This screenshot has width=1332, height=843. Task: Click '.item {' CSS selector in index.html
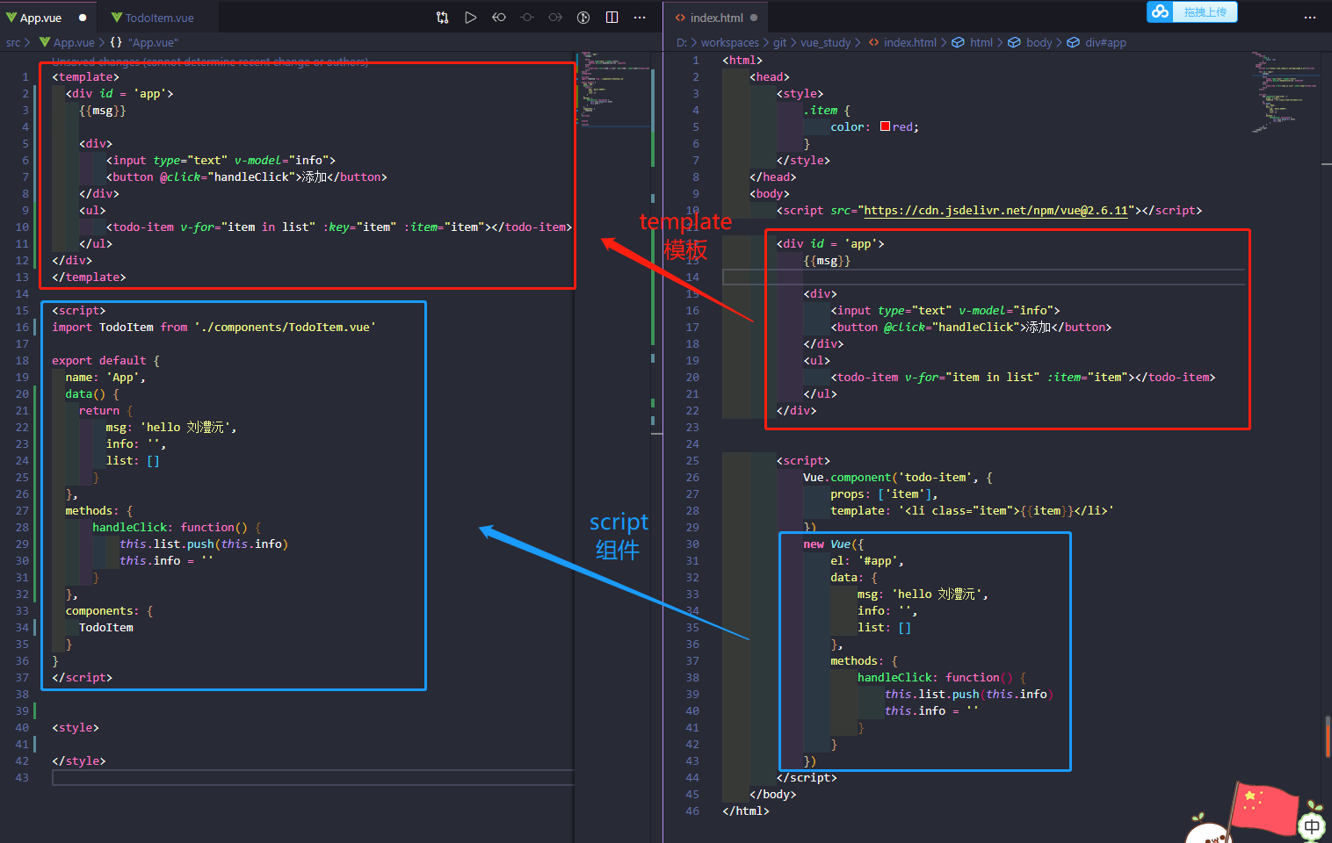click(x=827, y=111)
